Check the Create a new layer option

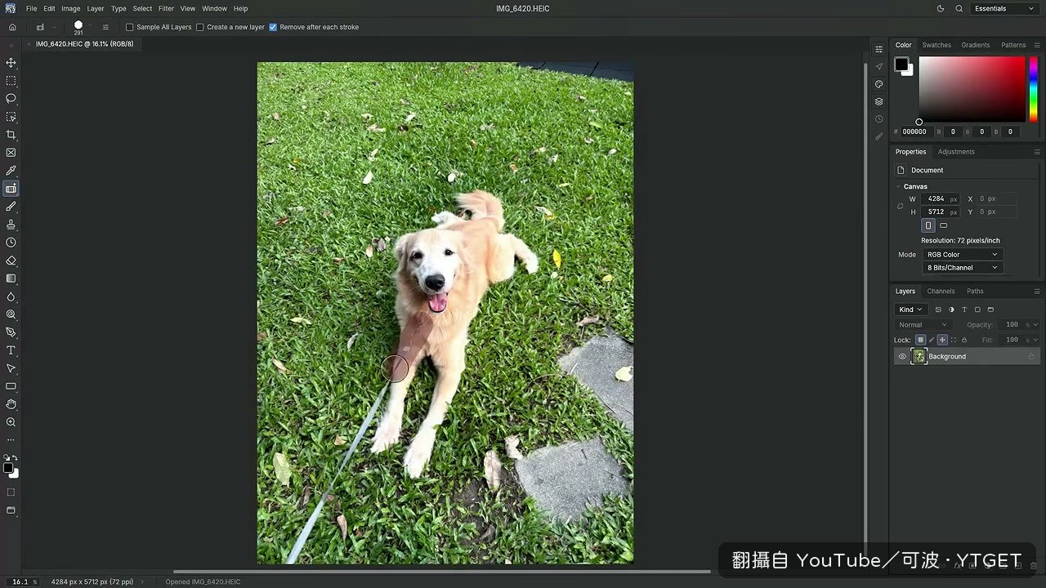tap(200, 27)
